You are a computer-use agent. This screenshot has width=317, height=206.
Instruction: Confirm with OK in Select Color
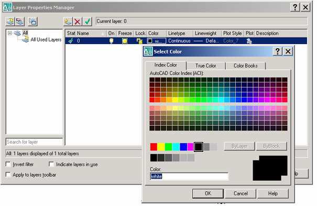(x=208, y=193)
